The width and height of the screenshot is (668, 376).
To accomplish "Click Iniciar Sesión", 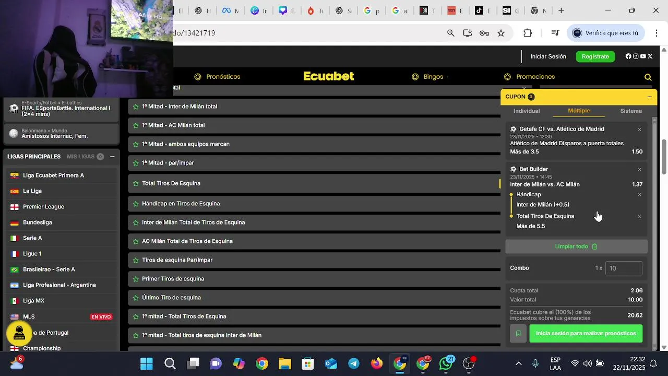I will click(x=548, y=56).
